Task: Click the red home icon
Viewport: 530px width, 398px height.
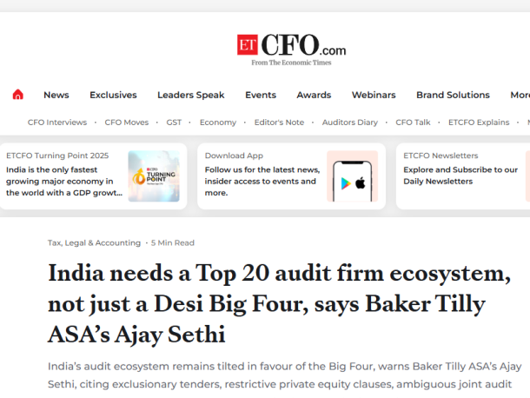Action: (18, 95)
